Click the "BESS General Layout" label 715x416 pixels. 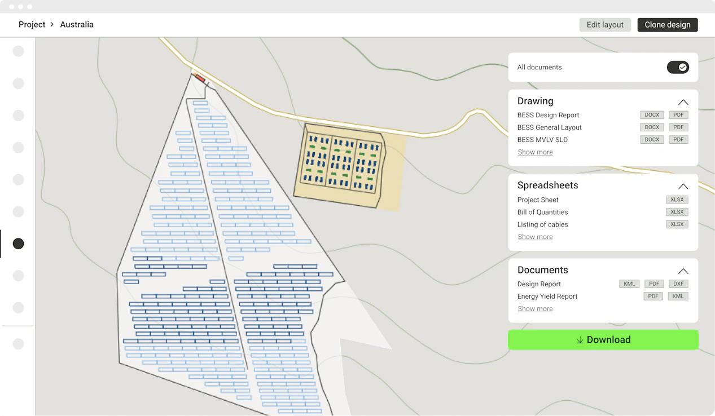pos(550,127)
